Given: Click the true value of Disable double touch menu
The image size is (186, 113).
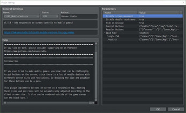Looking at the screenshot, I should coord(142,19).
